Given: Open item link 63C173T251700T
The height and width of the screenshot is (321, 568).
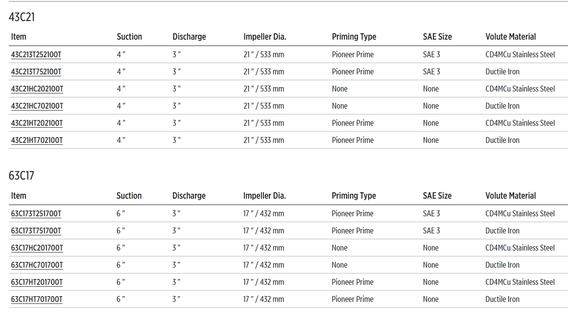Looking at the screenshot, I should pos(36,214).
